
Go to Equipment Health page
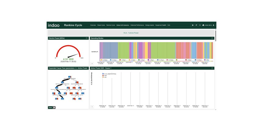click(161, 25)
